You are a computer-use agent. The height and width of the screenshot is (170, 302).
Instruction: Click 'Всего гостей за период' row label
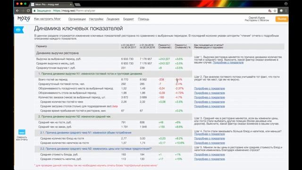click(53, 79)
